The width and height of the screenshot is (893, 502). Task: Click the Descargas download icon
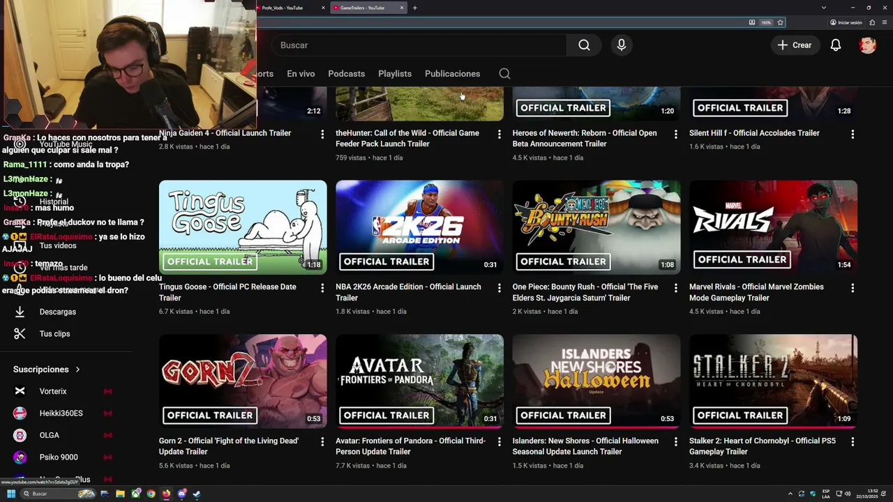click(20, 312)
